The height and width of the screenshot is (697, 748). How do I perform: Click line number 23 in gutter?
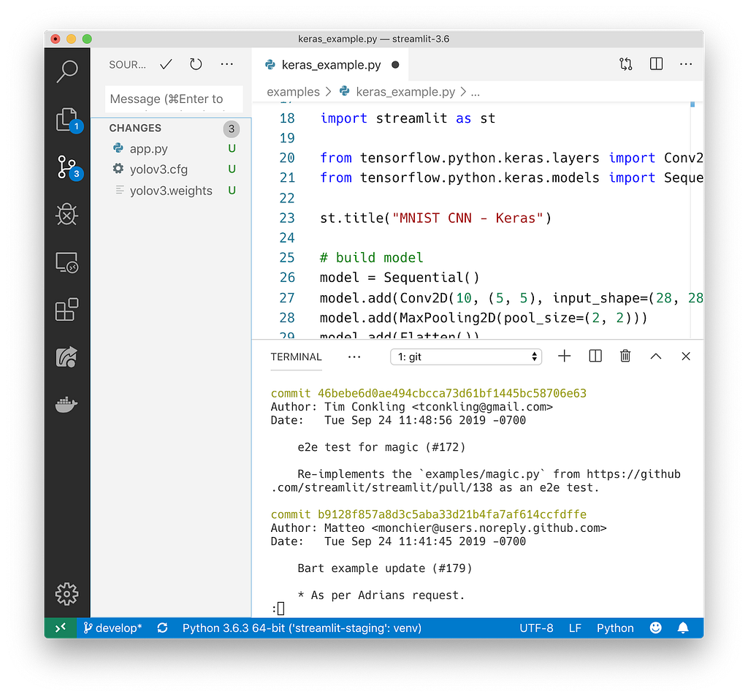287,218
